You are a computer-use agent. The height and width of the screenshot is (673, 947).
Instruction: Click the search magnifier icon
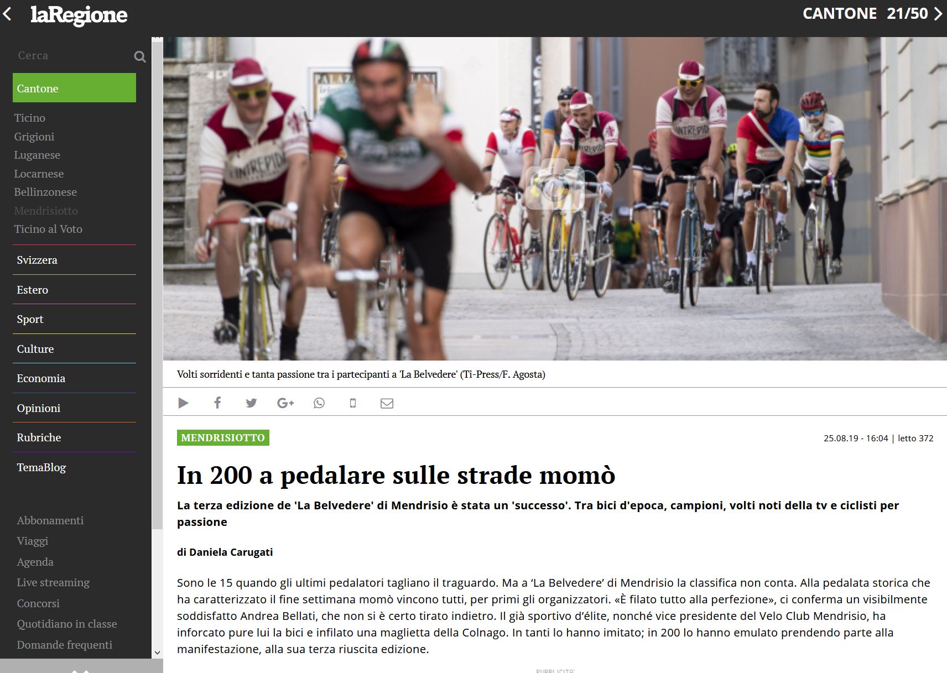140,56
